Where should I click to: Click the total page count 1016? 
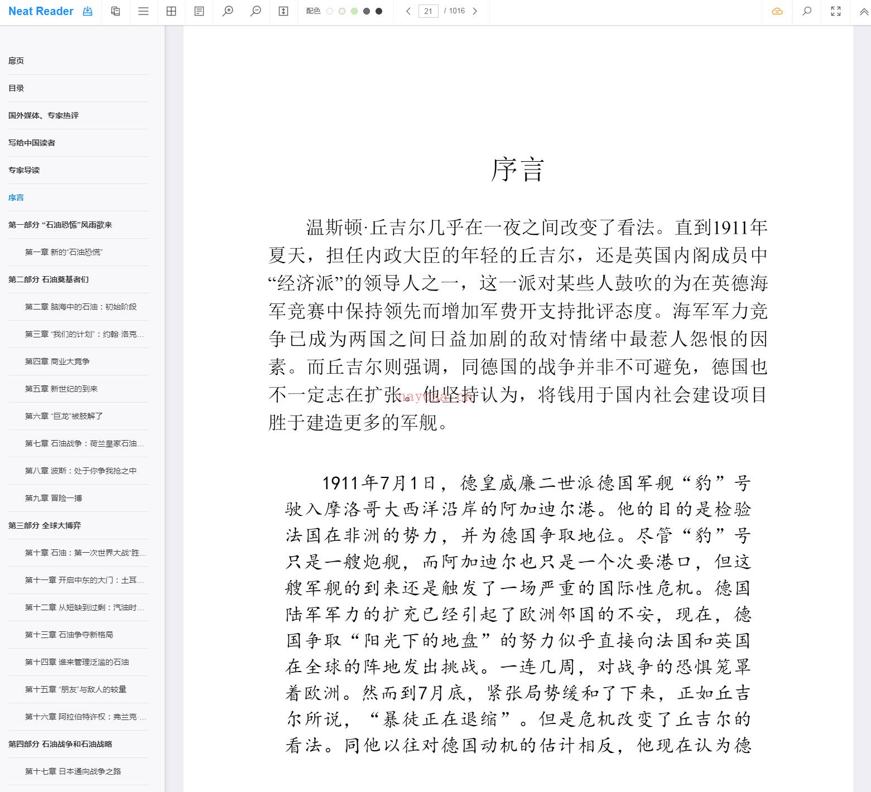(x=456, y=11)
